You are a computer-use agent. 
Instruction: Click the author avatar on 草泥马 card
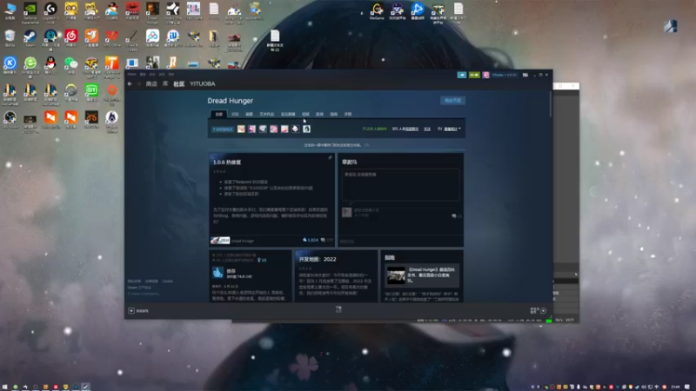point(346,212)
